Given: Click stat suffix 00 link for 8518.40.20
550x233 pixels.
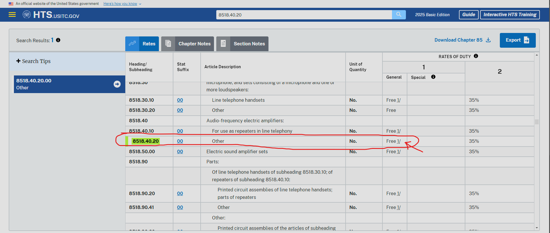Looking at the screenshot, I should (x=180, y=141).
